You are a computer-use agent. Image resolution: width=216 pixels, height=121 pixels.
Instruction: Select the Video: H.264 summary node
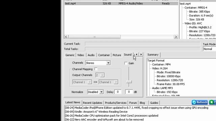[x=160, y=68]
